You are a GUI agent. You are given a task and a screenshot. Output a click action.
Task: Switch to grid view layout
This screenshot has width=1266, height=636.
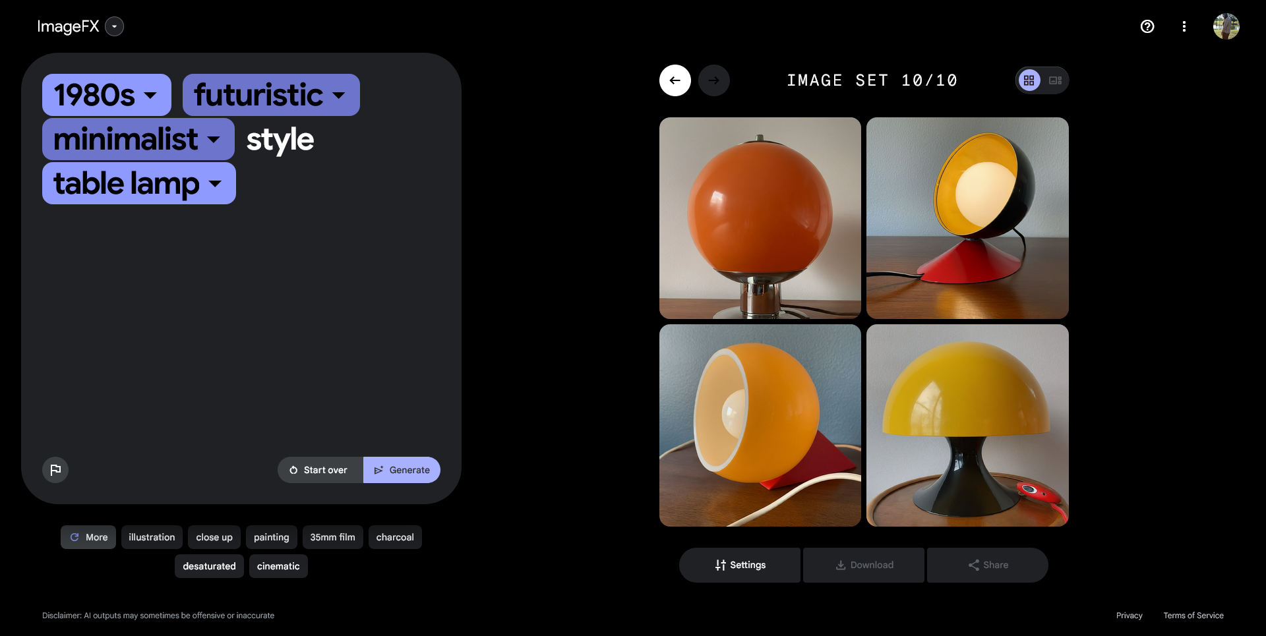1029,80
